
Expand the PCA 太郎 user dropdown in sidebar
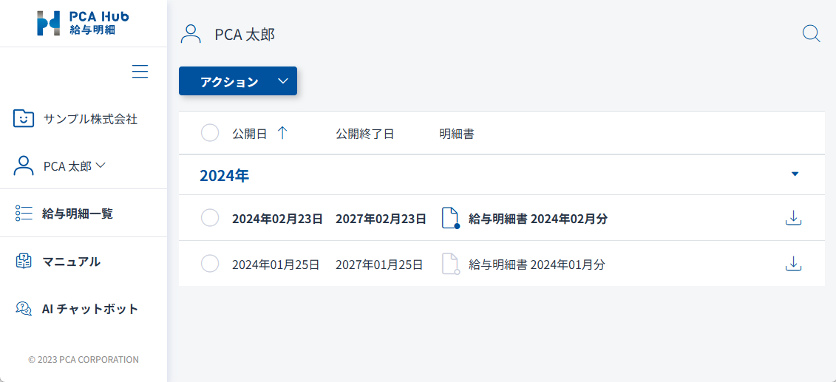(101, 166)
